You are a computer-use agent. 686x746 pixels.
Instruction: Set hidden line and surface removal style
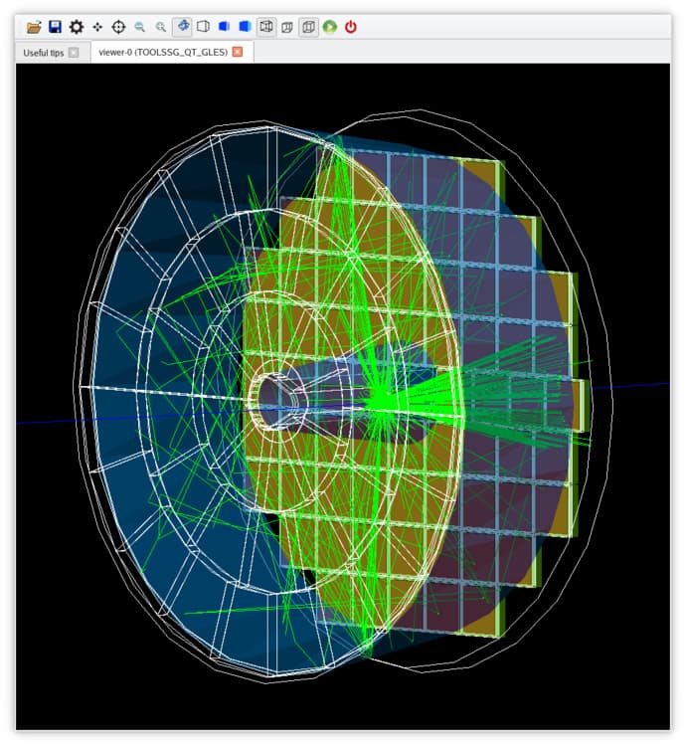point(224,27)
